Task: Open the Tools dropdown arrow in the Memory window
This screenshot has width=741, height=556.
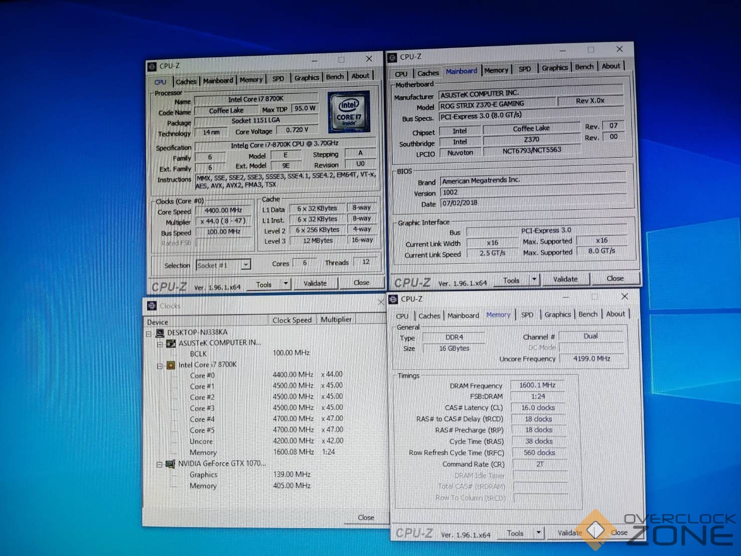Action: 539,532
